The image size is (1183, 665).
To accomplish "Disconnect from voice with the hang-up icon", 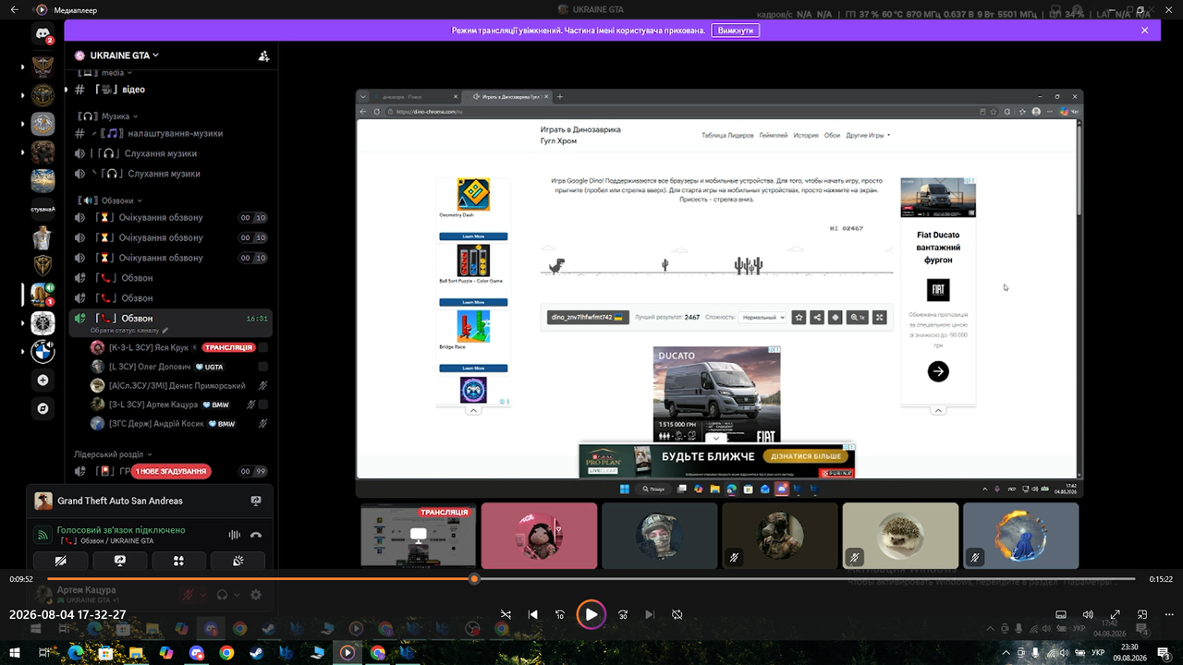I will coord(256,535).
